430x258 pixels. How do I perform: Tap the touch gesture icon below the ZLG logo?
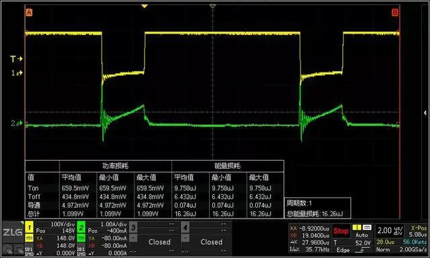[x=7, y=249]
